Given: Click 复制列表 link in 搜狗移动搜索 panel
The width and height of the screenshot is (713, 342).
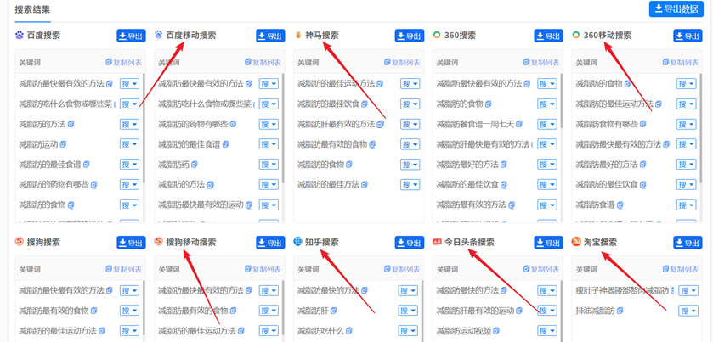Looking at the screenshot, I should tap(263, 269).
